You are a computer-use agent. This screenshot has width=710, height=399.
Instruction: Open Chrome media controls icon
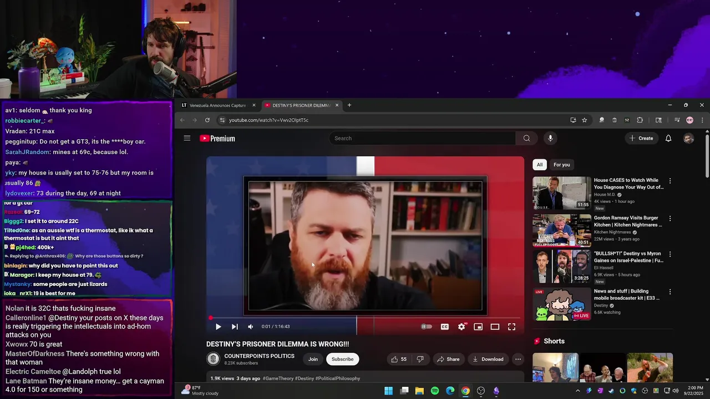[677, 120]
